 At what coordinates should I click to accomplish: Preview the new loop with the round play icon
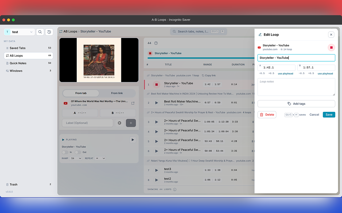[x=119, y=123]
